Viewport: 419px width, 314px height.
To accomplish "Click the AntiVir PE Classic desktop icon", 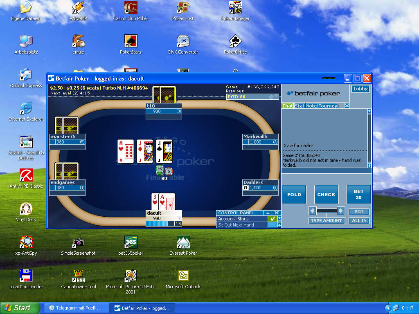I will 26,175.
